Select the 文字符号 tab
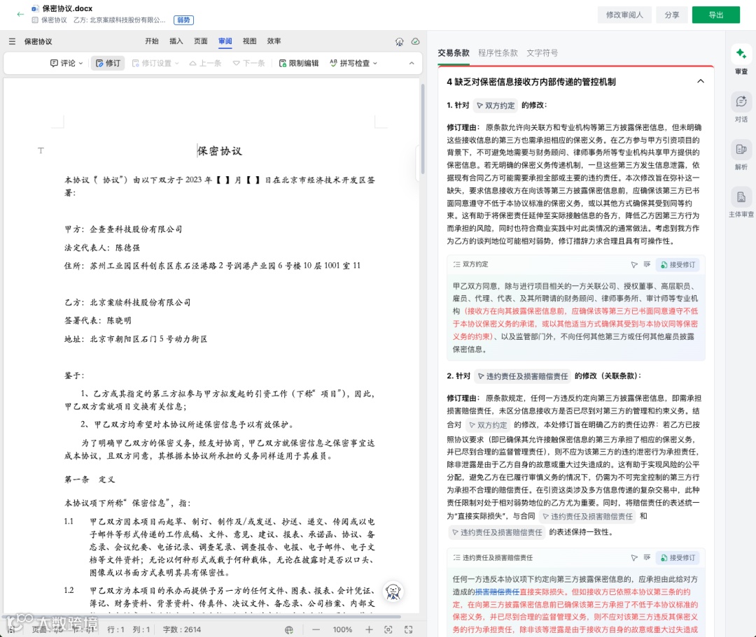 [x=542, y=53]
